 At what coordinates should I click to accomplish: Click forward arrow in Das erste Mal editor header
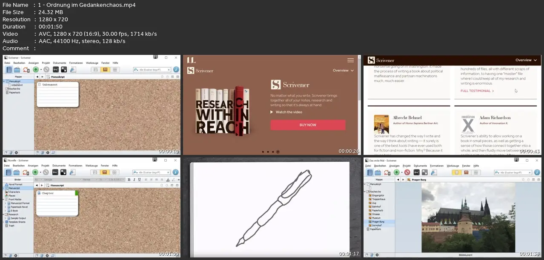coord(403,180)
